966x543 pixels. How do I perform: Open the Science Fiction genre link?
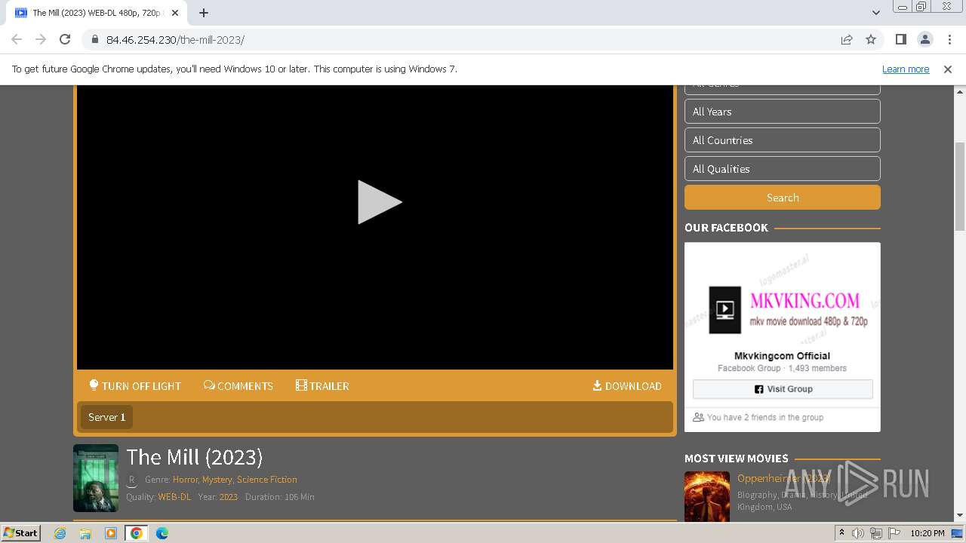(x=266, y=480)
